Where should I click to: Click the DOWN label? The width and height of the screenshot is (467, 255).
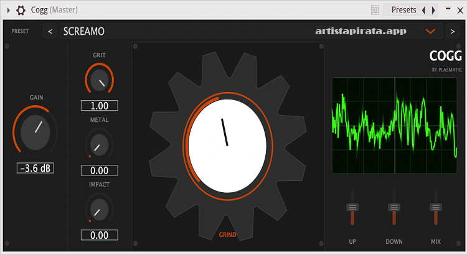pos(394,241)
